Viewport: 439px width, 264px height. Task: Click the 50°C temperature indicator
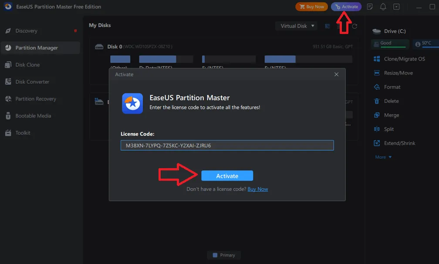pyautogui.click(x=426, y=44)
